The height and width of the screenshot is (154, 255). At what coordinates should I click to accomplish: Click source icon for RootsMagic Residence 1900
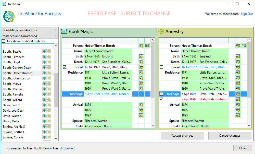tap(141, 78)
